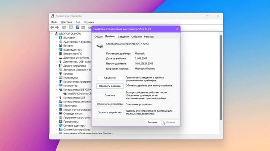Click the toolbar icon right of Help
The width and height of the screenshot is (270, 151).
tap(83, 27)
